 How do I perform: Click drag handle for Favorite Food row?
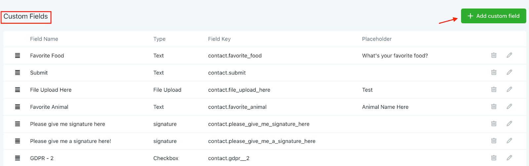(x=18, y=56)
